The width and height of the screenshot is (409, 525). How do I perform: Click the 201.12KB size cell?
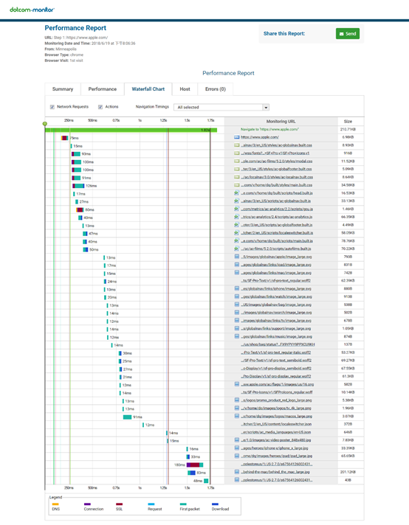click(x=348, y=472)
